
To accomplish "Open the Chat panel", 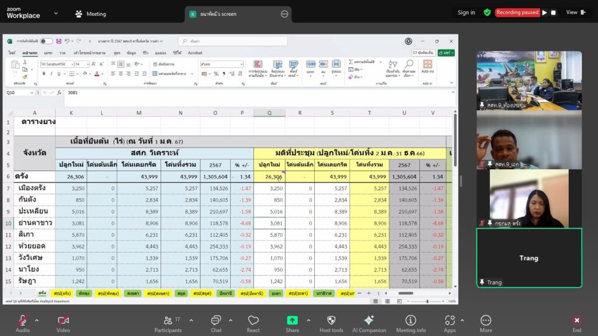I will [216, 320].
